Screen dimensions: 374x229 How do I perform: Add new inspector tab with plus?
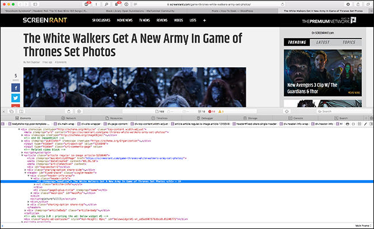point(366,118)
